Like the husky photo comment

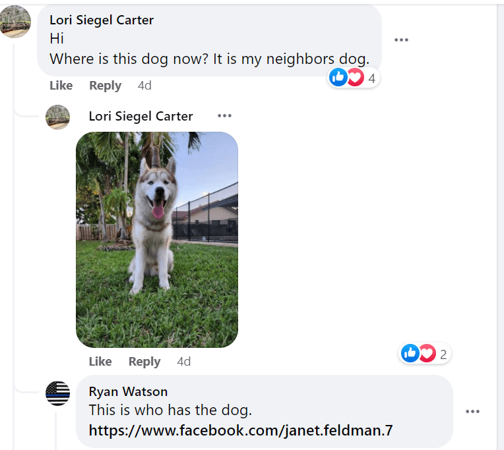click(100, 362)
